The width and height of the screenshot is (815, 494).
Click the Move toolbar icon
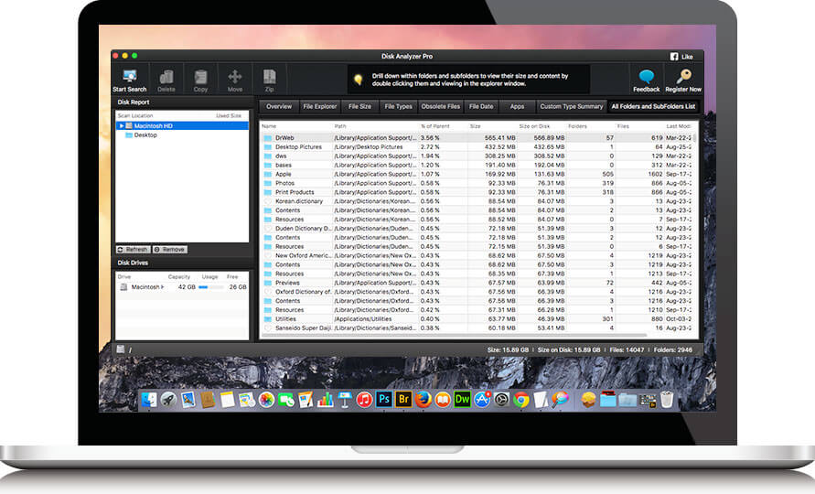[x=235, y=77]
